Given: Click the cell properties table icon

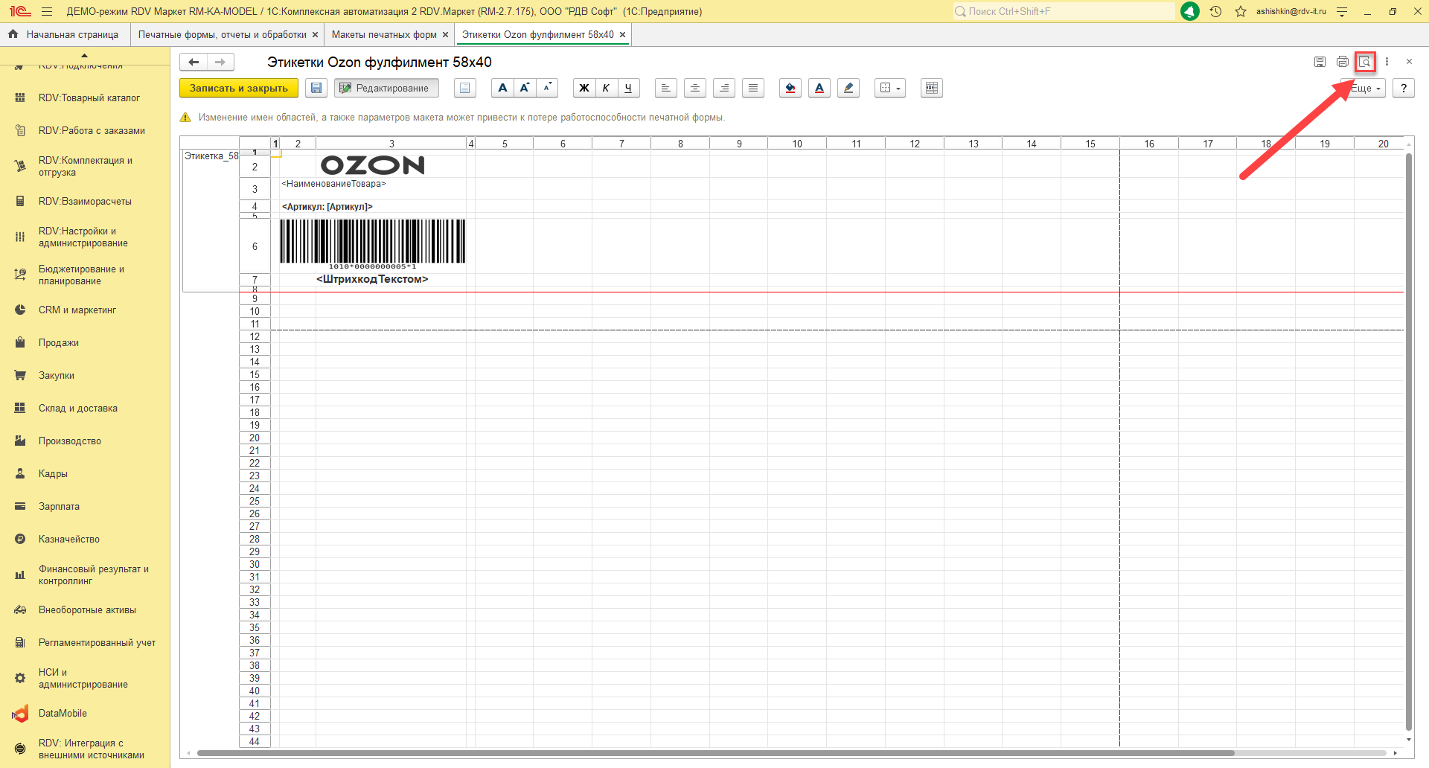Looking at the screenshot, I should [932, 88].
